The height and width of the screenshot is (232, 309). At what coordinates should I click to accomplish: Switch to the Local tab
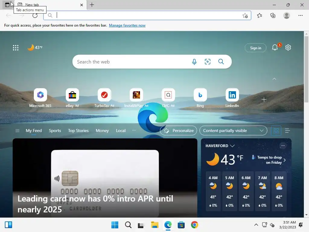coord(121,130)
